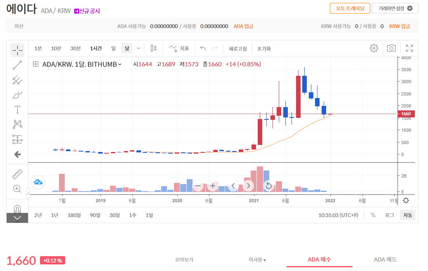This screenshot has width=428, height=271.
Task: Open the prediction and measurement tools
Action: point(17,139)
